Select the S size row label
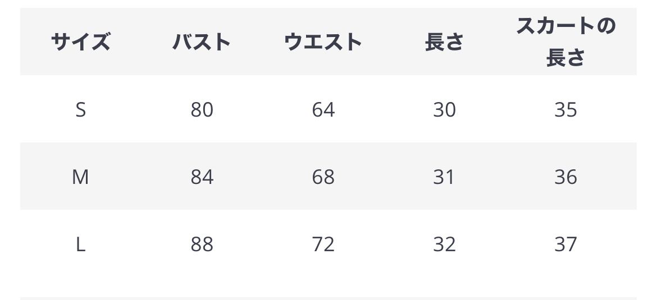This screenshot has height=300, width=657. pyautogui.click(x=80, y=109)
